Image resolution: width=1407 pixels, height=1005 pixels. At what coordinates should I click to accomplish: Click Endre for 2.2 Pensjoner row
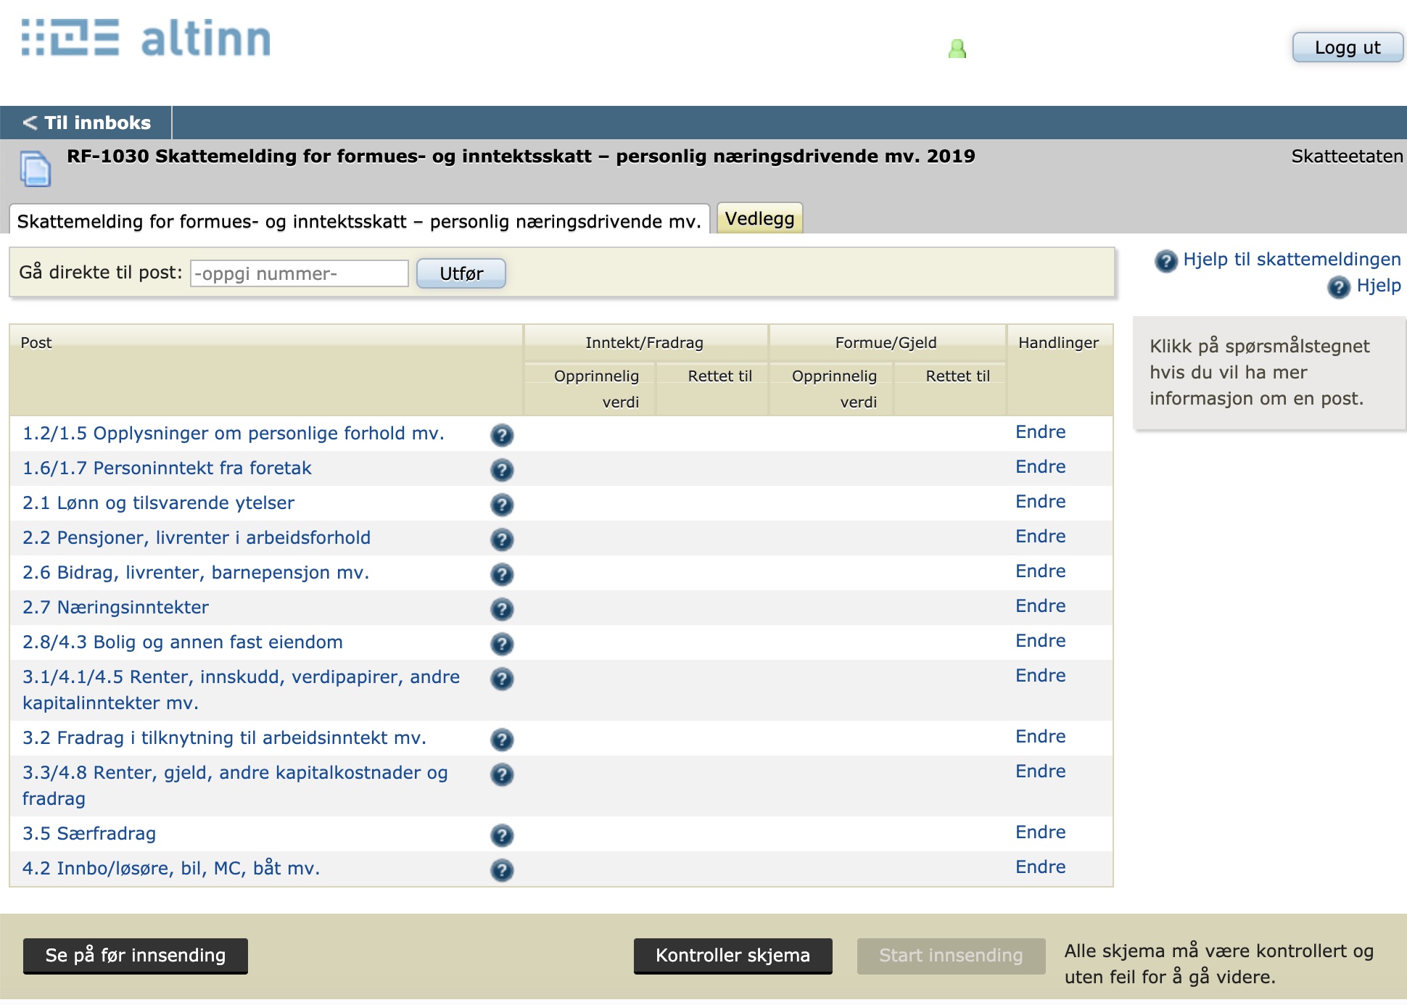click(1040, 536)
